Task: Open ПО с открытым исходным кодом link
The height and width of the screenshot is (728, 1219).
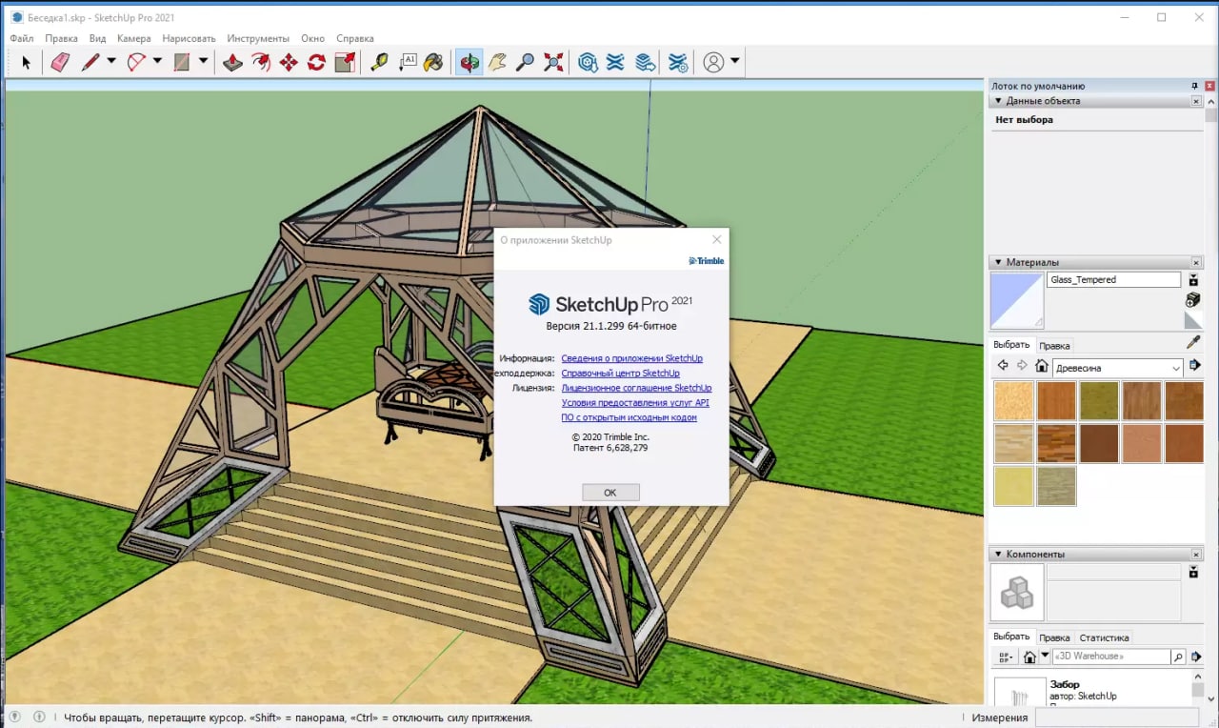Action: click(629, 417)
